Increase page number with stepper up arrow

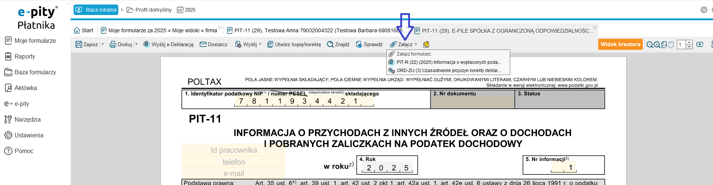tap(689, 42)
